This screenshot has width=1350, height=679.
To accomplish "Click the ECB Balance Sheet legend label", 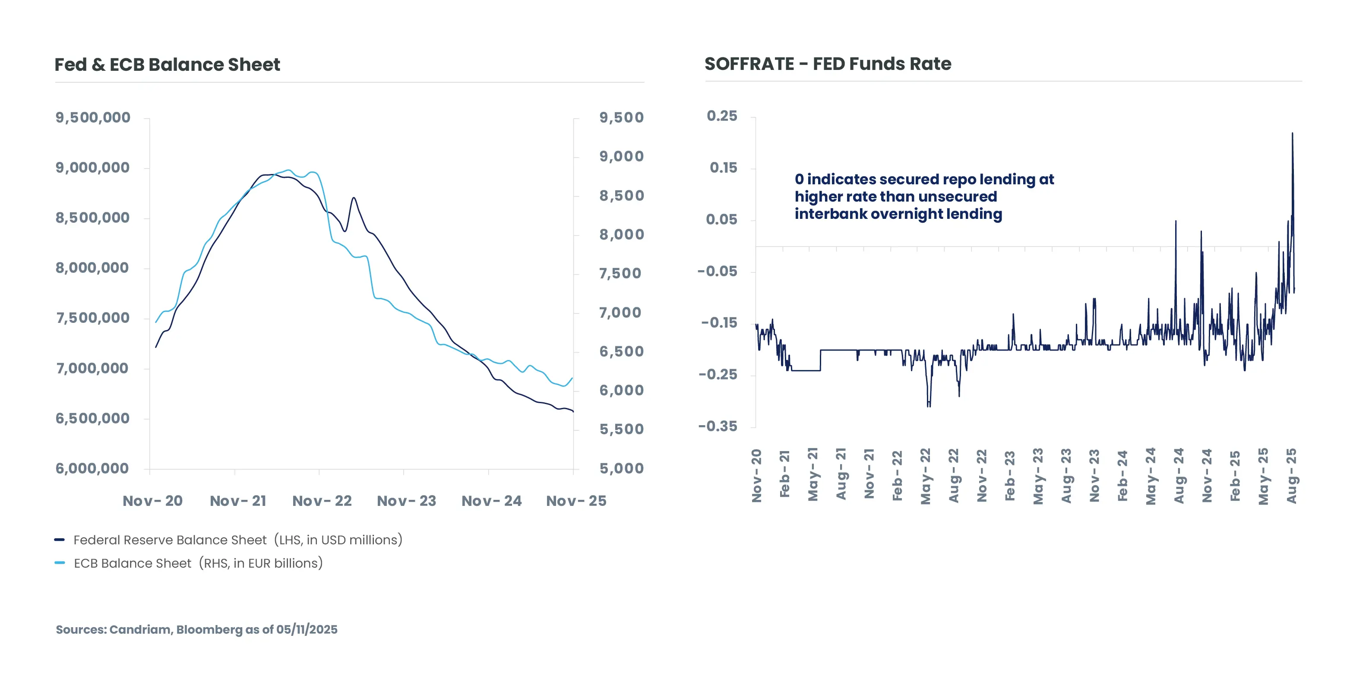I will pyautogui.click(x=198, y=563).
